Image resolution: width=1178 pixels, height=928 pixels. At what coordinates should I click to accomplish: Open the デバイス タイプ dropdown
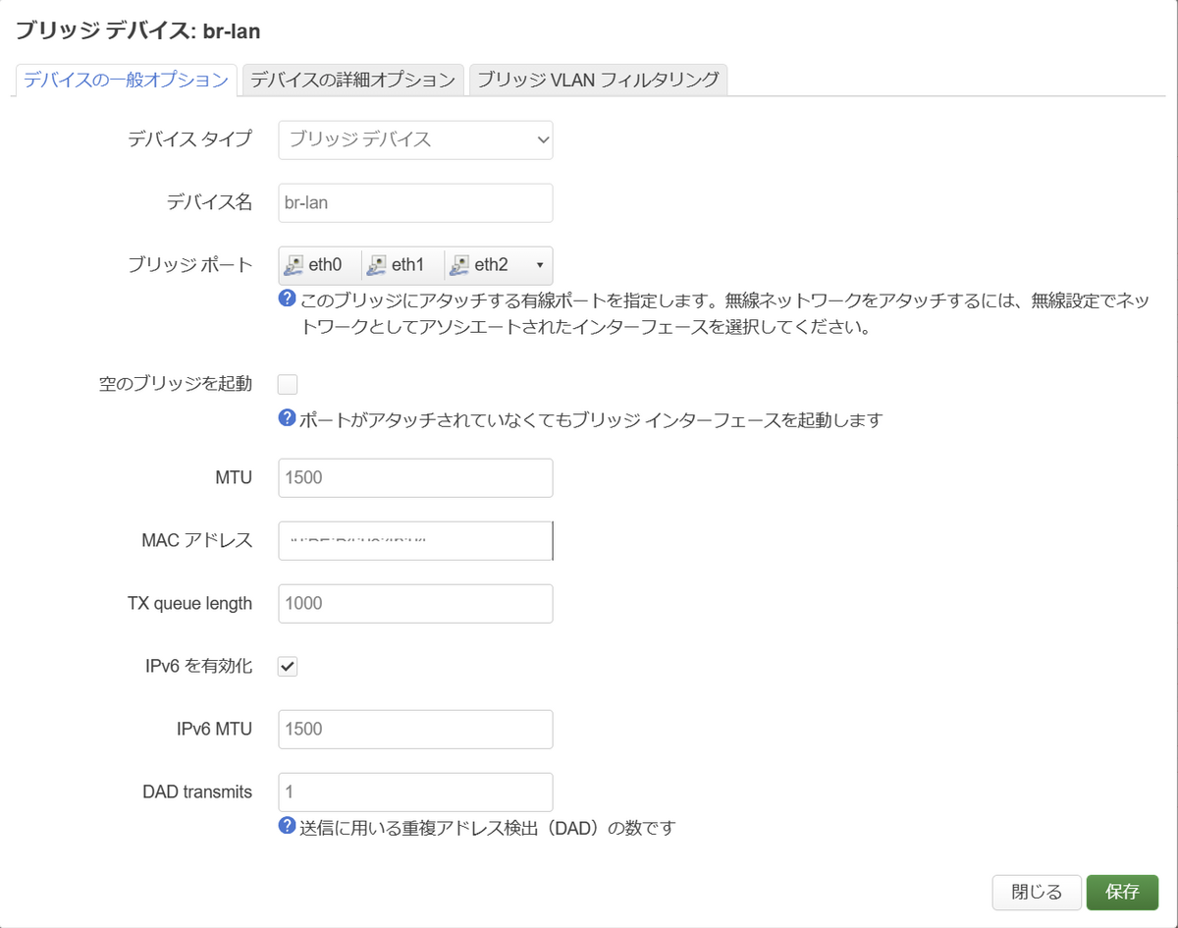pos(415,139)
